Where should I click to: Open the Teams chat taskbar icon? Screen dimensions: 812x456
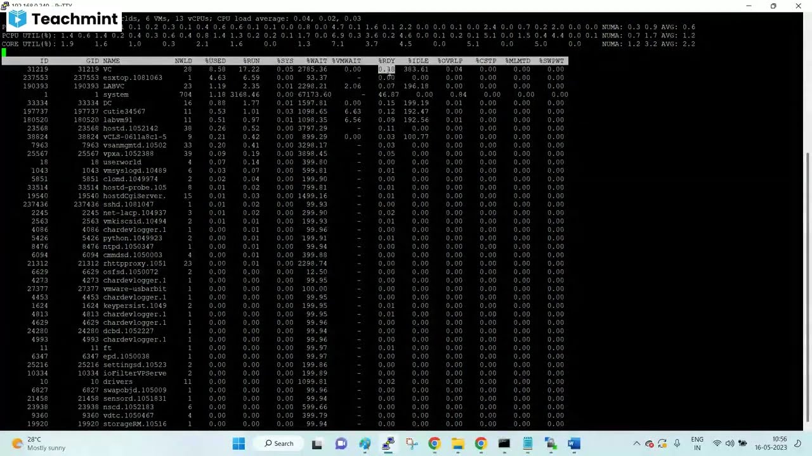(341, 444)
